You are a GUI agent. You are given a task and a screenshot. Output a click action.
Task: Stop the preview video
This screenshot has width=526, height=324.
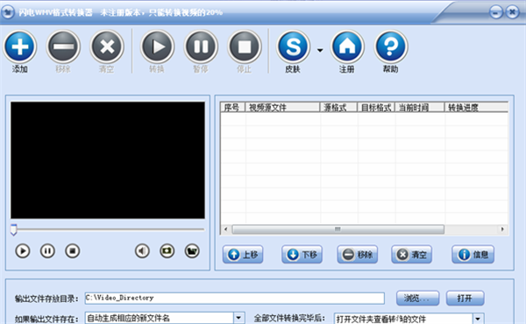coord(72,251)
